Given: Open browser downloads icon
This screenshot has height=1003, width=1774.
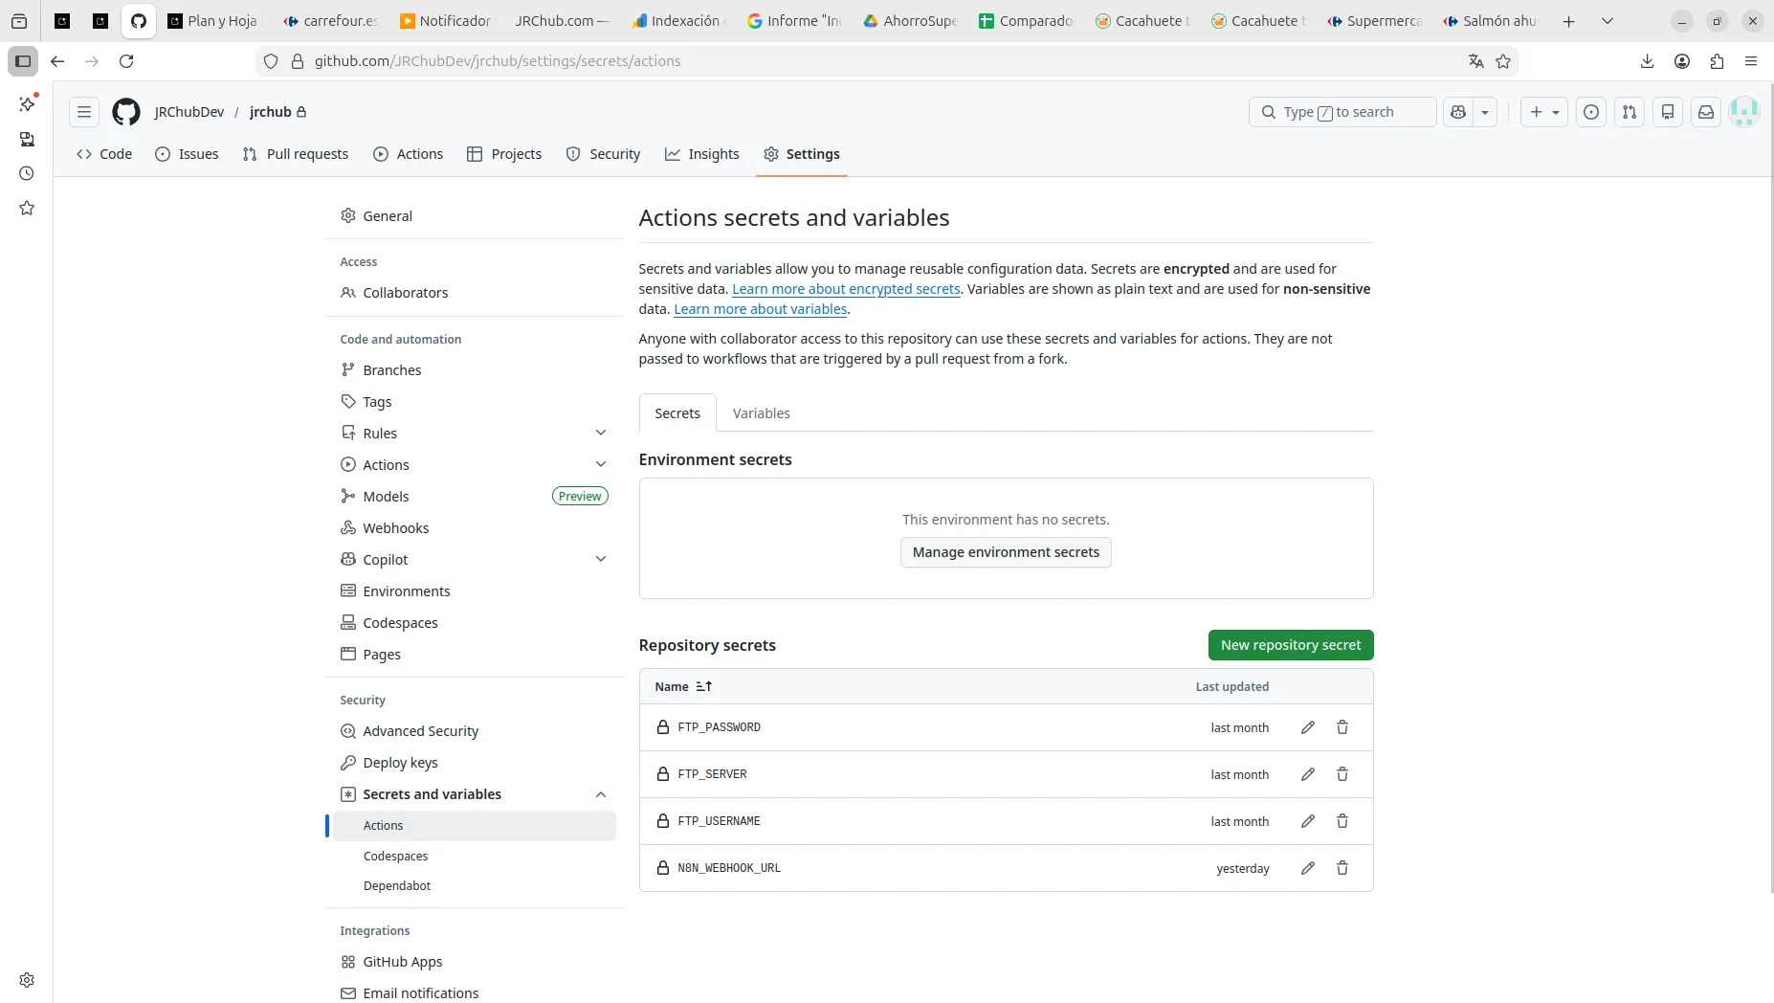Looking at the screenshot, I should point(1647,61).
